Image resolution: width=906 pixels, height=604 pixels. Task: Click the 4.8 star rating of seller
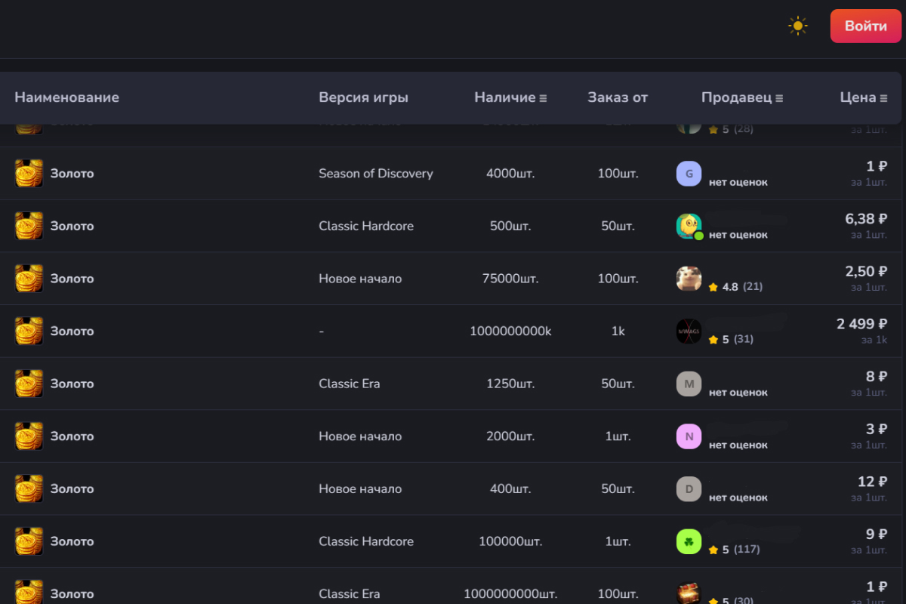coord(723,287)
